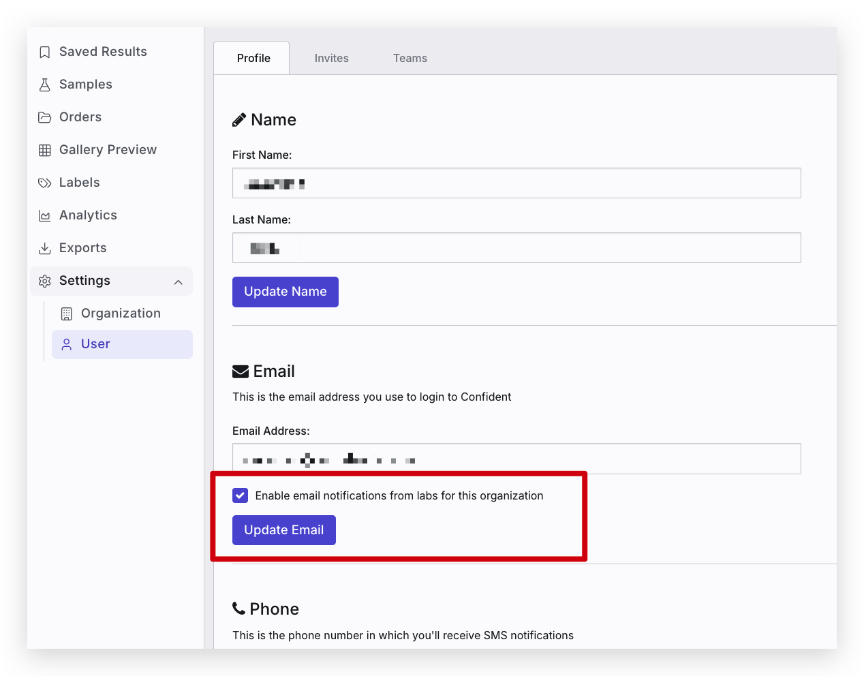
Task: Click the Analytics chart icon
Action: point(45,216)
